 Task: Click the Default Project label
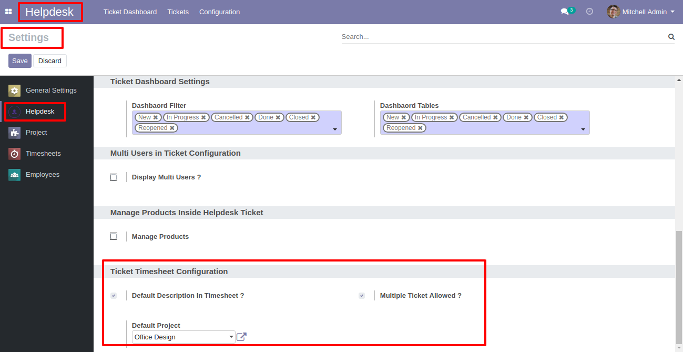pos(156,326)
